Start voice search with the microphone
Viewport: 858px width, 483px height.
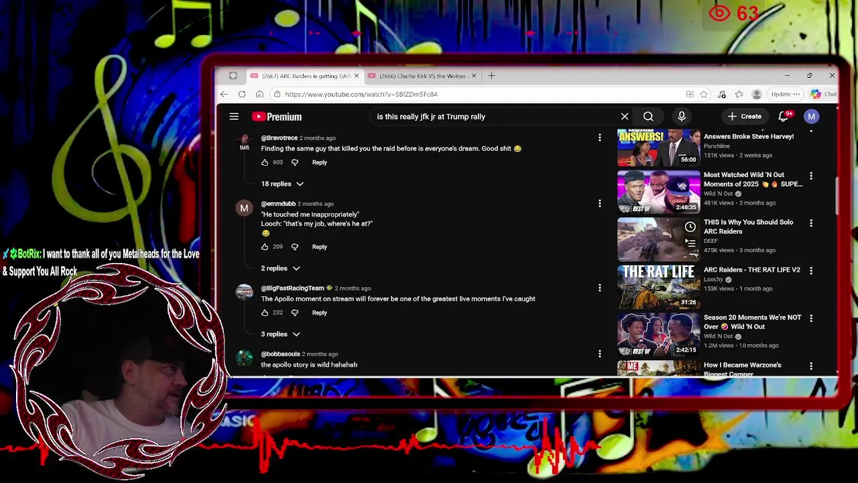point(682,117)
